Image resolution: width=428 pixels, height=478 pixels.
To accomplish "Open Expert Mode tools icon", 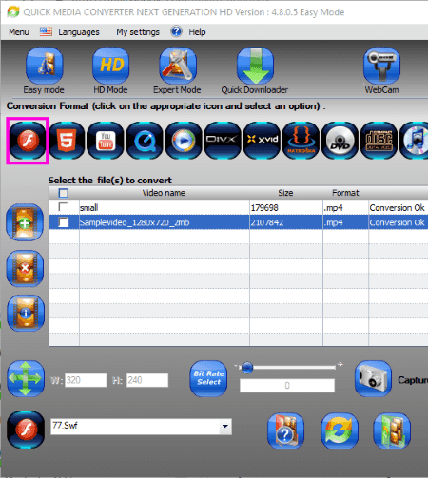I will (178, 67).
